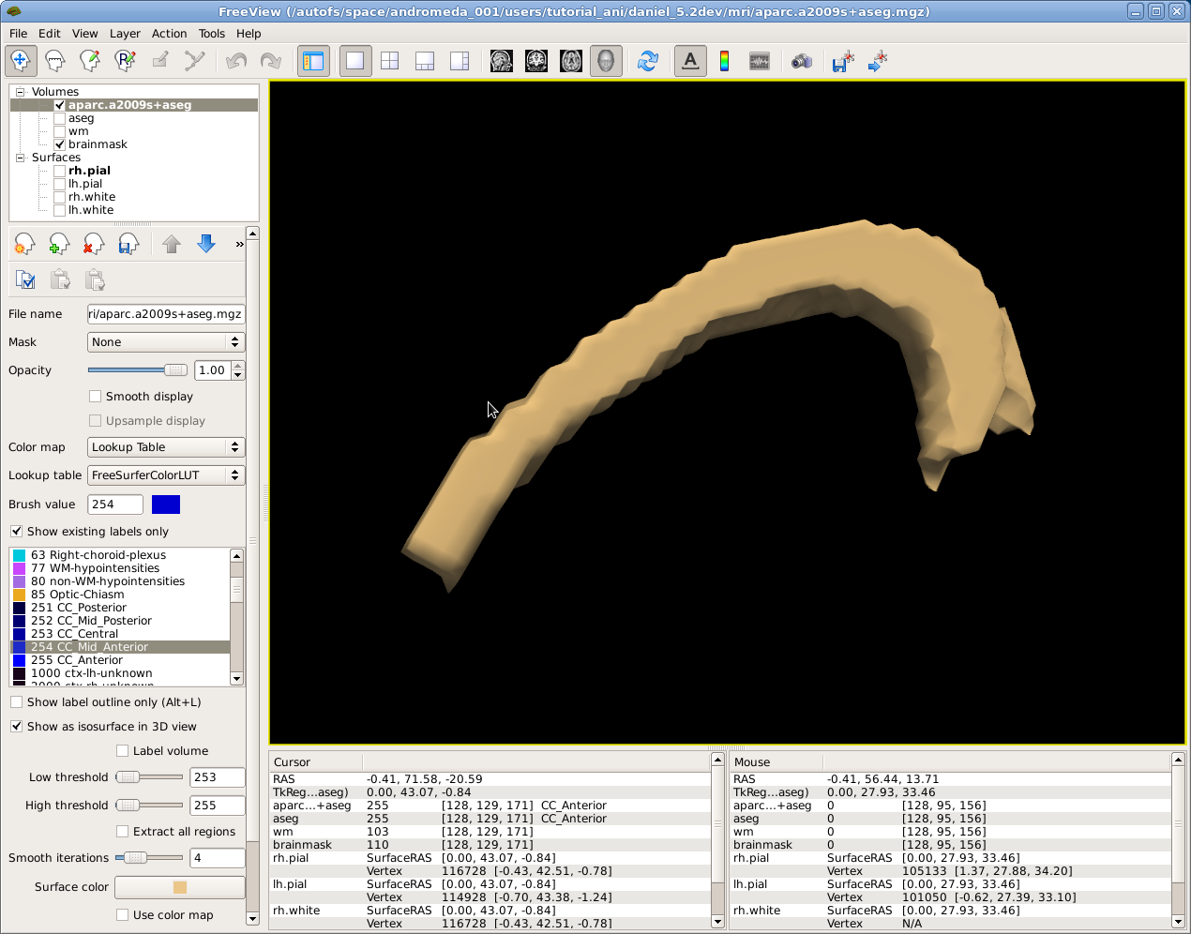Activate the 3D view icon
This screenshot has height=934, width=1191.
point(606,61)
